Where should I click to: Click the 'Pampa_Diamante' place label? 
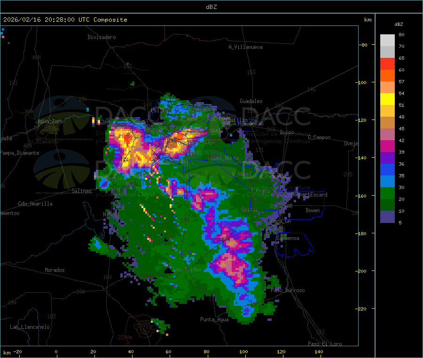19,153
